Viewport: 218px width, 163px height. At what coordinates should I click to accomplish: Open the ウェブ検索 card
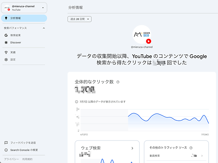(107, 152)
